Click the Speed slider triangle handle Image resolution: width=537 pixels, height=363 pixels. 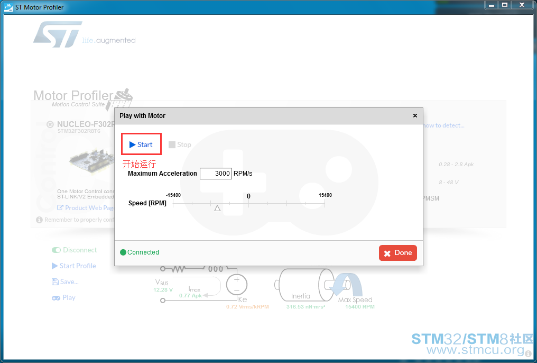(x=217, y=208)
